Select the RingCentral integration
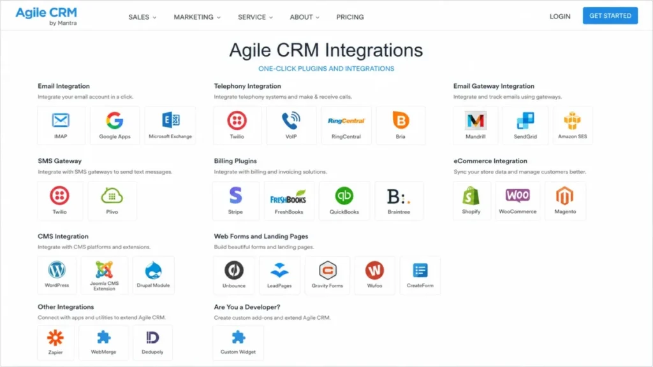This screenshot has width=653, height=367. click(346, 126)
